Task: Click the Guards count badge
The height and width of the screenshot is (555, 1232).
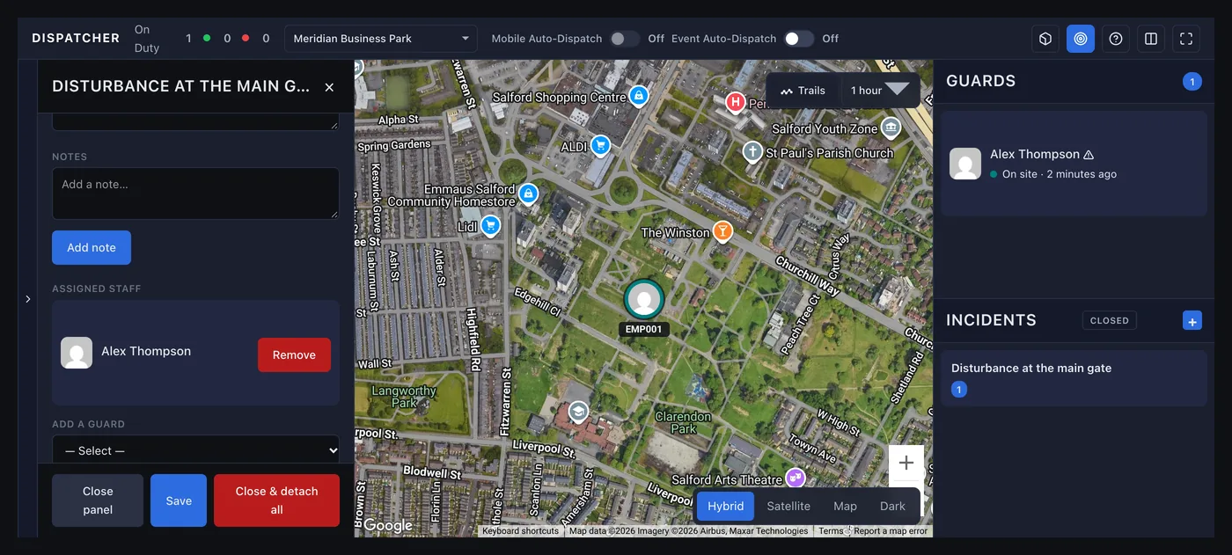Action: [x=1192, y=82]
